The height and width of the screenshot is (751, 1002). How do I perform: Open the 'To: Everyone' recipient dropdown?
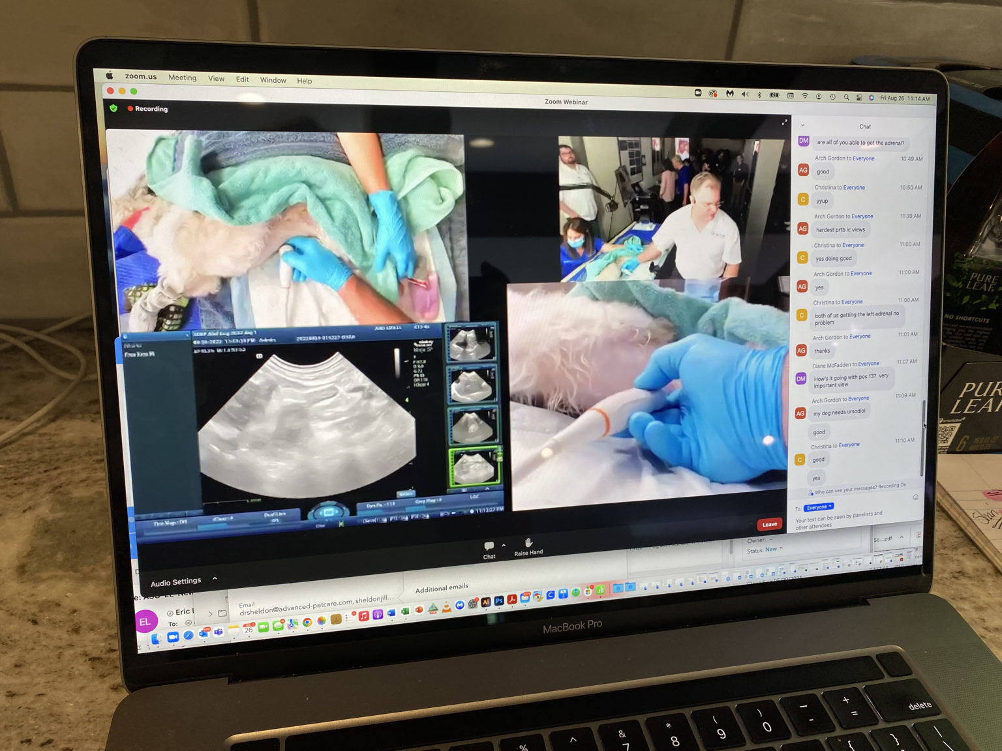pyautogui.click(x=818, y=507)
